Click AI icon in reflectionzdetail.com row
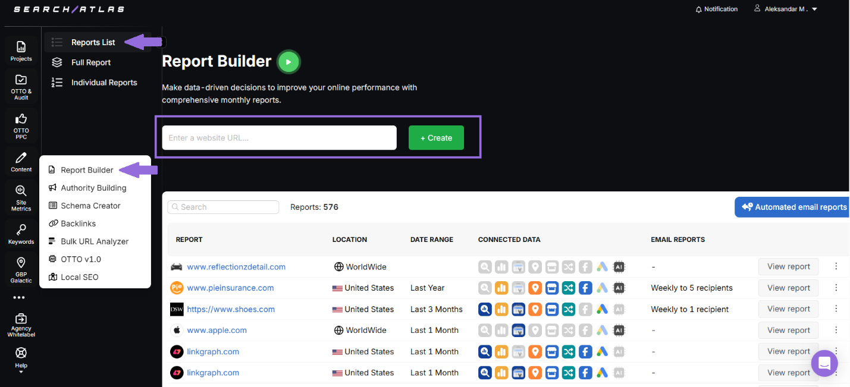The width and height of the screenshot is (850, 387). pos(619,267)
